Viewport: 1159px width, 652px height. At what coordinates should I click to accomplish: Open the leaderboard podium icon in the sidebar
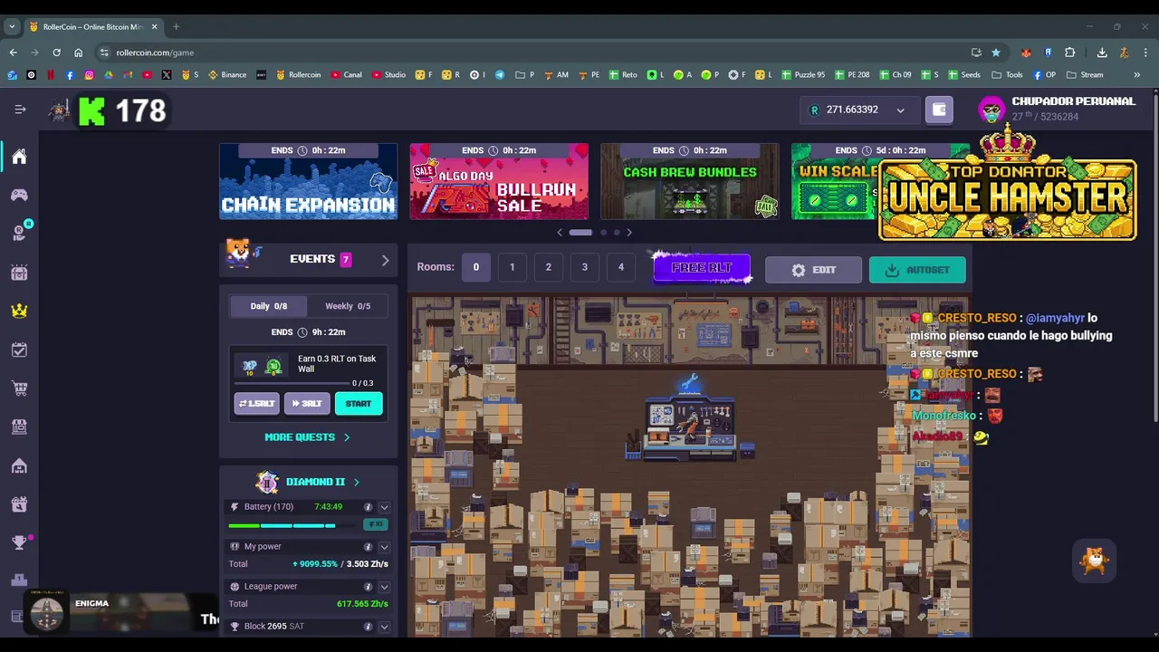(x=19, y=580)
